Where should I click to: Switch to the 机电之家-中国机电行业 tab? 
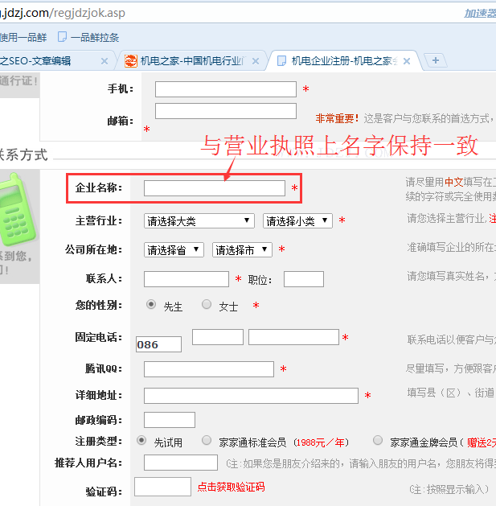191,60
